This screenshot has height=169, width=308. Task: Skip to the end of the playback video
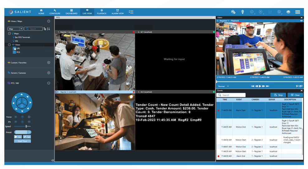click(x=268, y=86)
